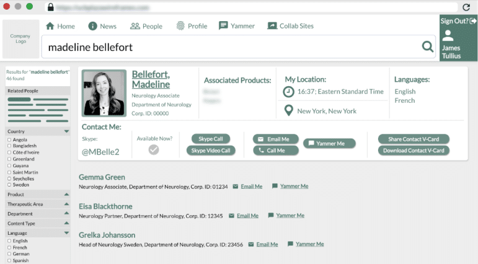Screen dimensions: 478x264
Task: Expand the Therapeutic Area filter
Action: coord(66,204)
